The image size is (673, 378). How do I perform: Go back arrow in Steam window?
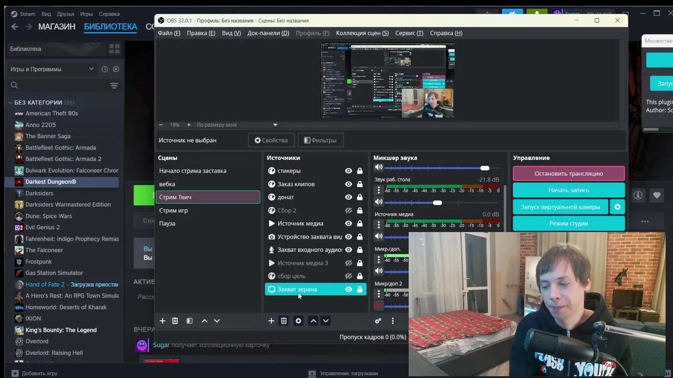tap(15, 27)
